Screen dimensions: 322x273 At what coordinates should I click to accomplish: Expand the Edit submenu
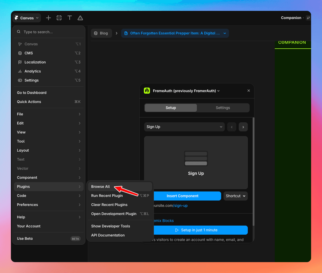point(49,123)
